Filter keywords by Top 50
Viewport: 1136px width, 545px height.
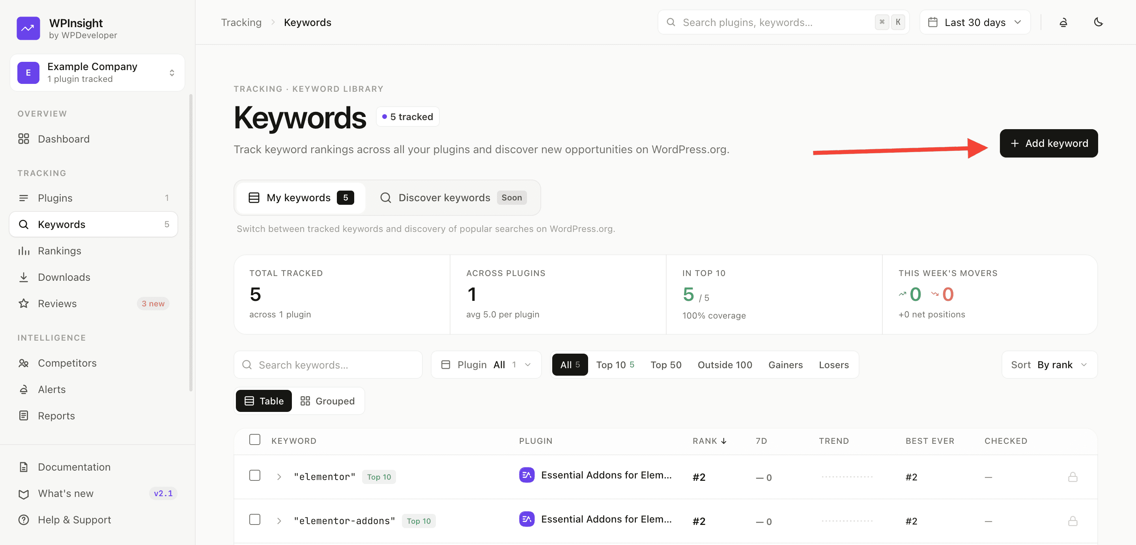coord(666,365)
